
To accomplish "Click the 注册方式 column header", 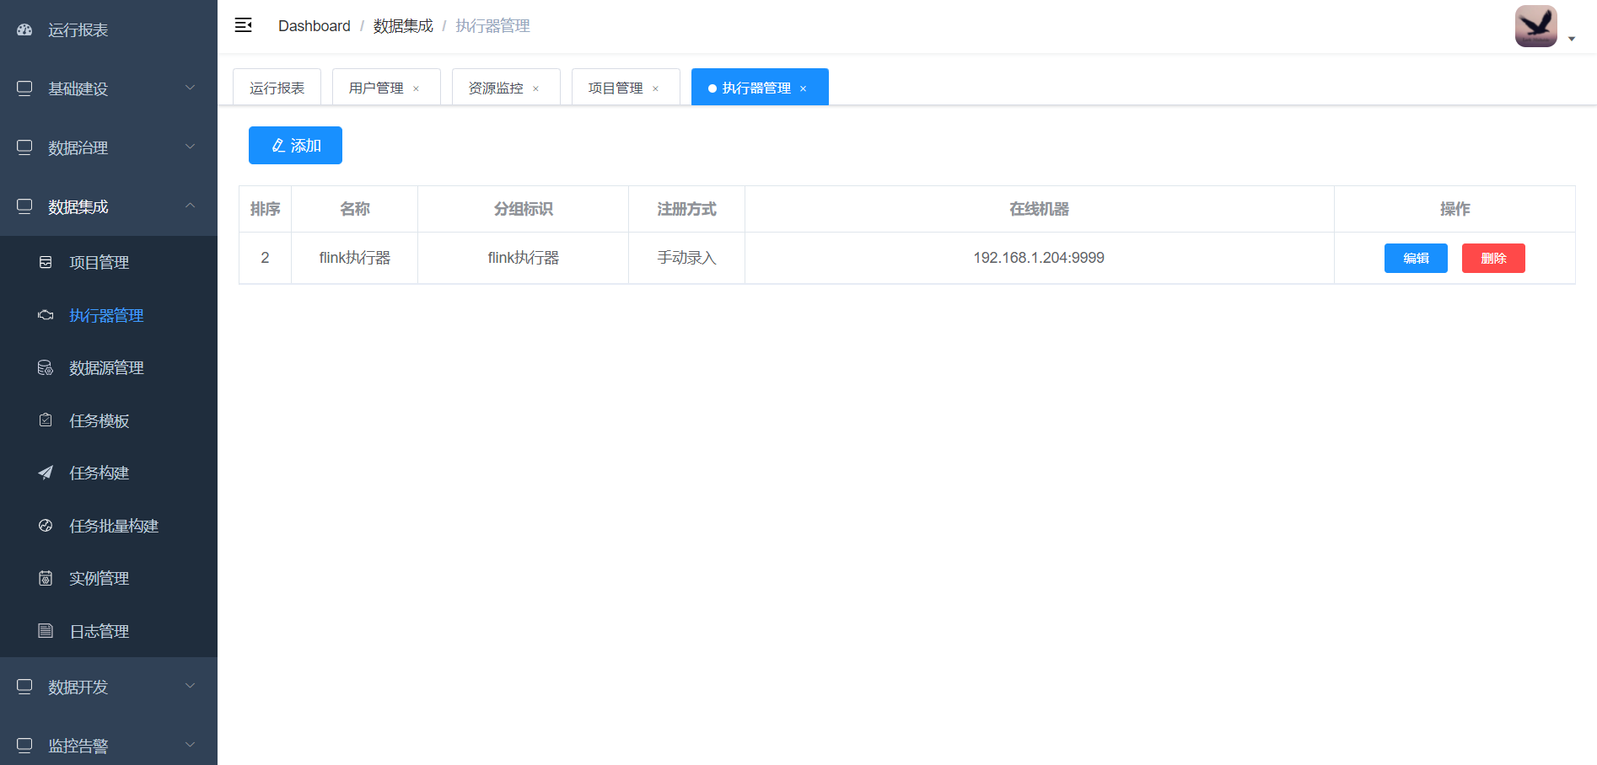I will click(686, 209).
